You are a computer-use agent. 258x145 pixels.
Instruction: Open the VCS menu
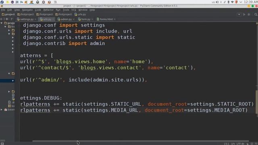pos(73,10)
